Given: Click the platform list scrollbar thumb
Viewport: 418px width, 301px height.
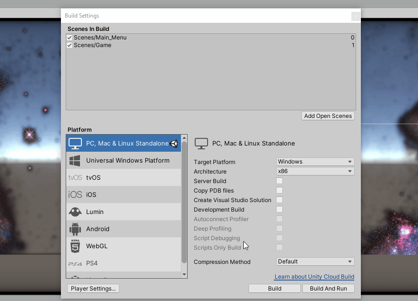Looking at the screenshot, I should (184, 202).
